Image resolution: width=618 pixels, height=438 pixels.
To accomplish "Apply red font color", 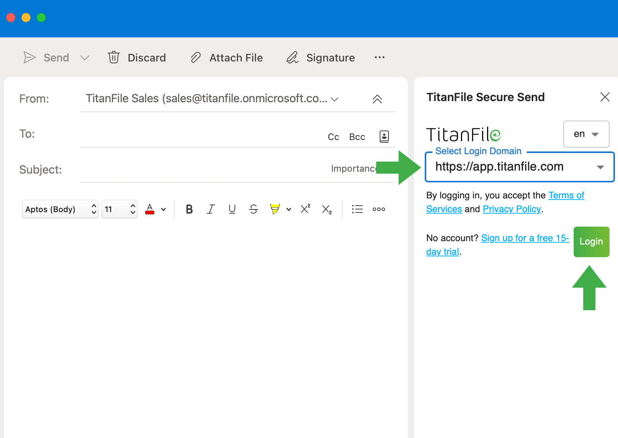I will click(x=150, y=209).
